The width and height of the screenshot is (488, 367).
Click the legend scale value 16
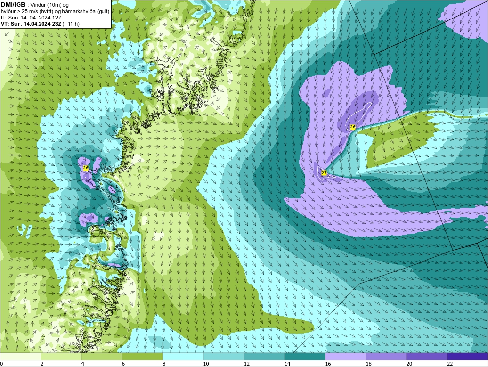[328, 364]
